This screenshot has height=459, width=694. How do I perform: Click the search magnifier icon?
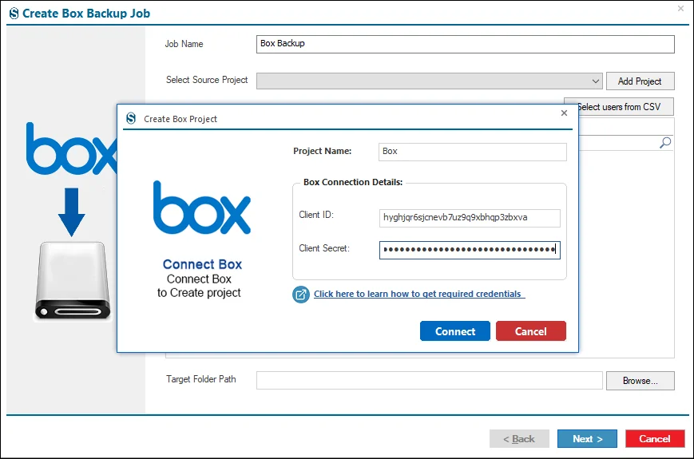[665, 142]
